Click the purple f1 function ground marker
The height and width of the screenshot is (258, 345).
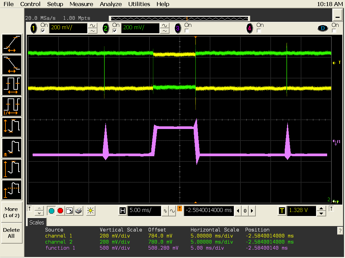(x=337, y=142)
